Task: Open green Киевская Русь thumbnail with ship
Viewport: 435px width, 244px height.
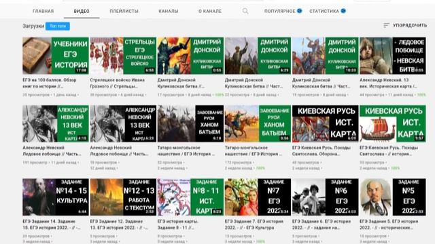Action: (x=393, y=123)
